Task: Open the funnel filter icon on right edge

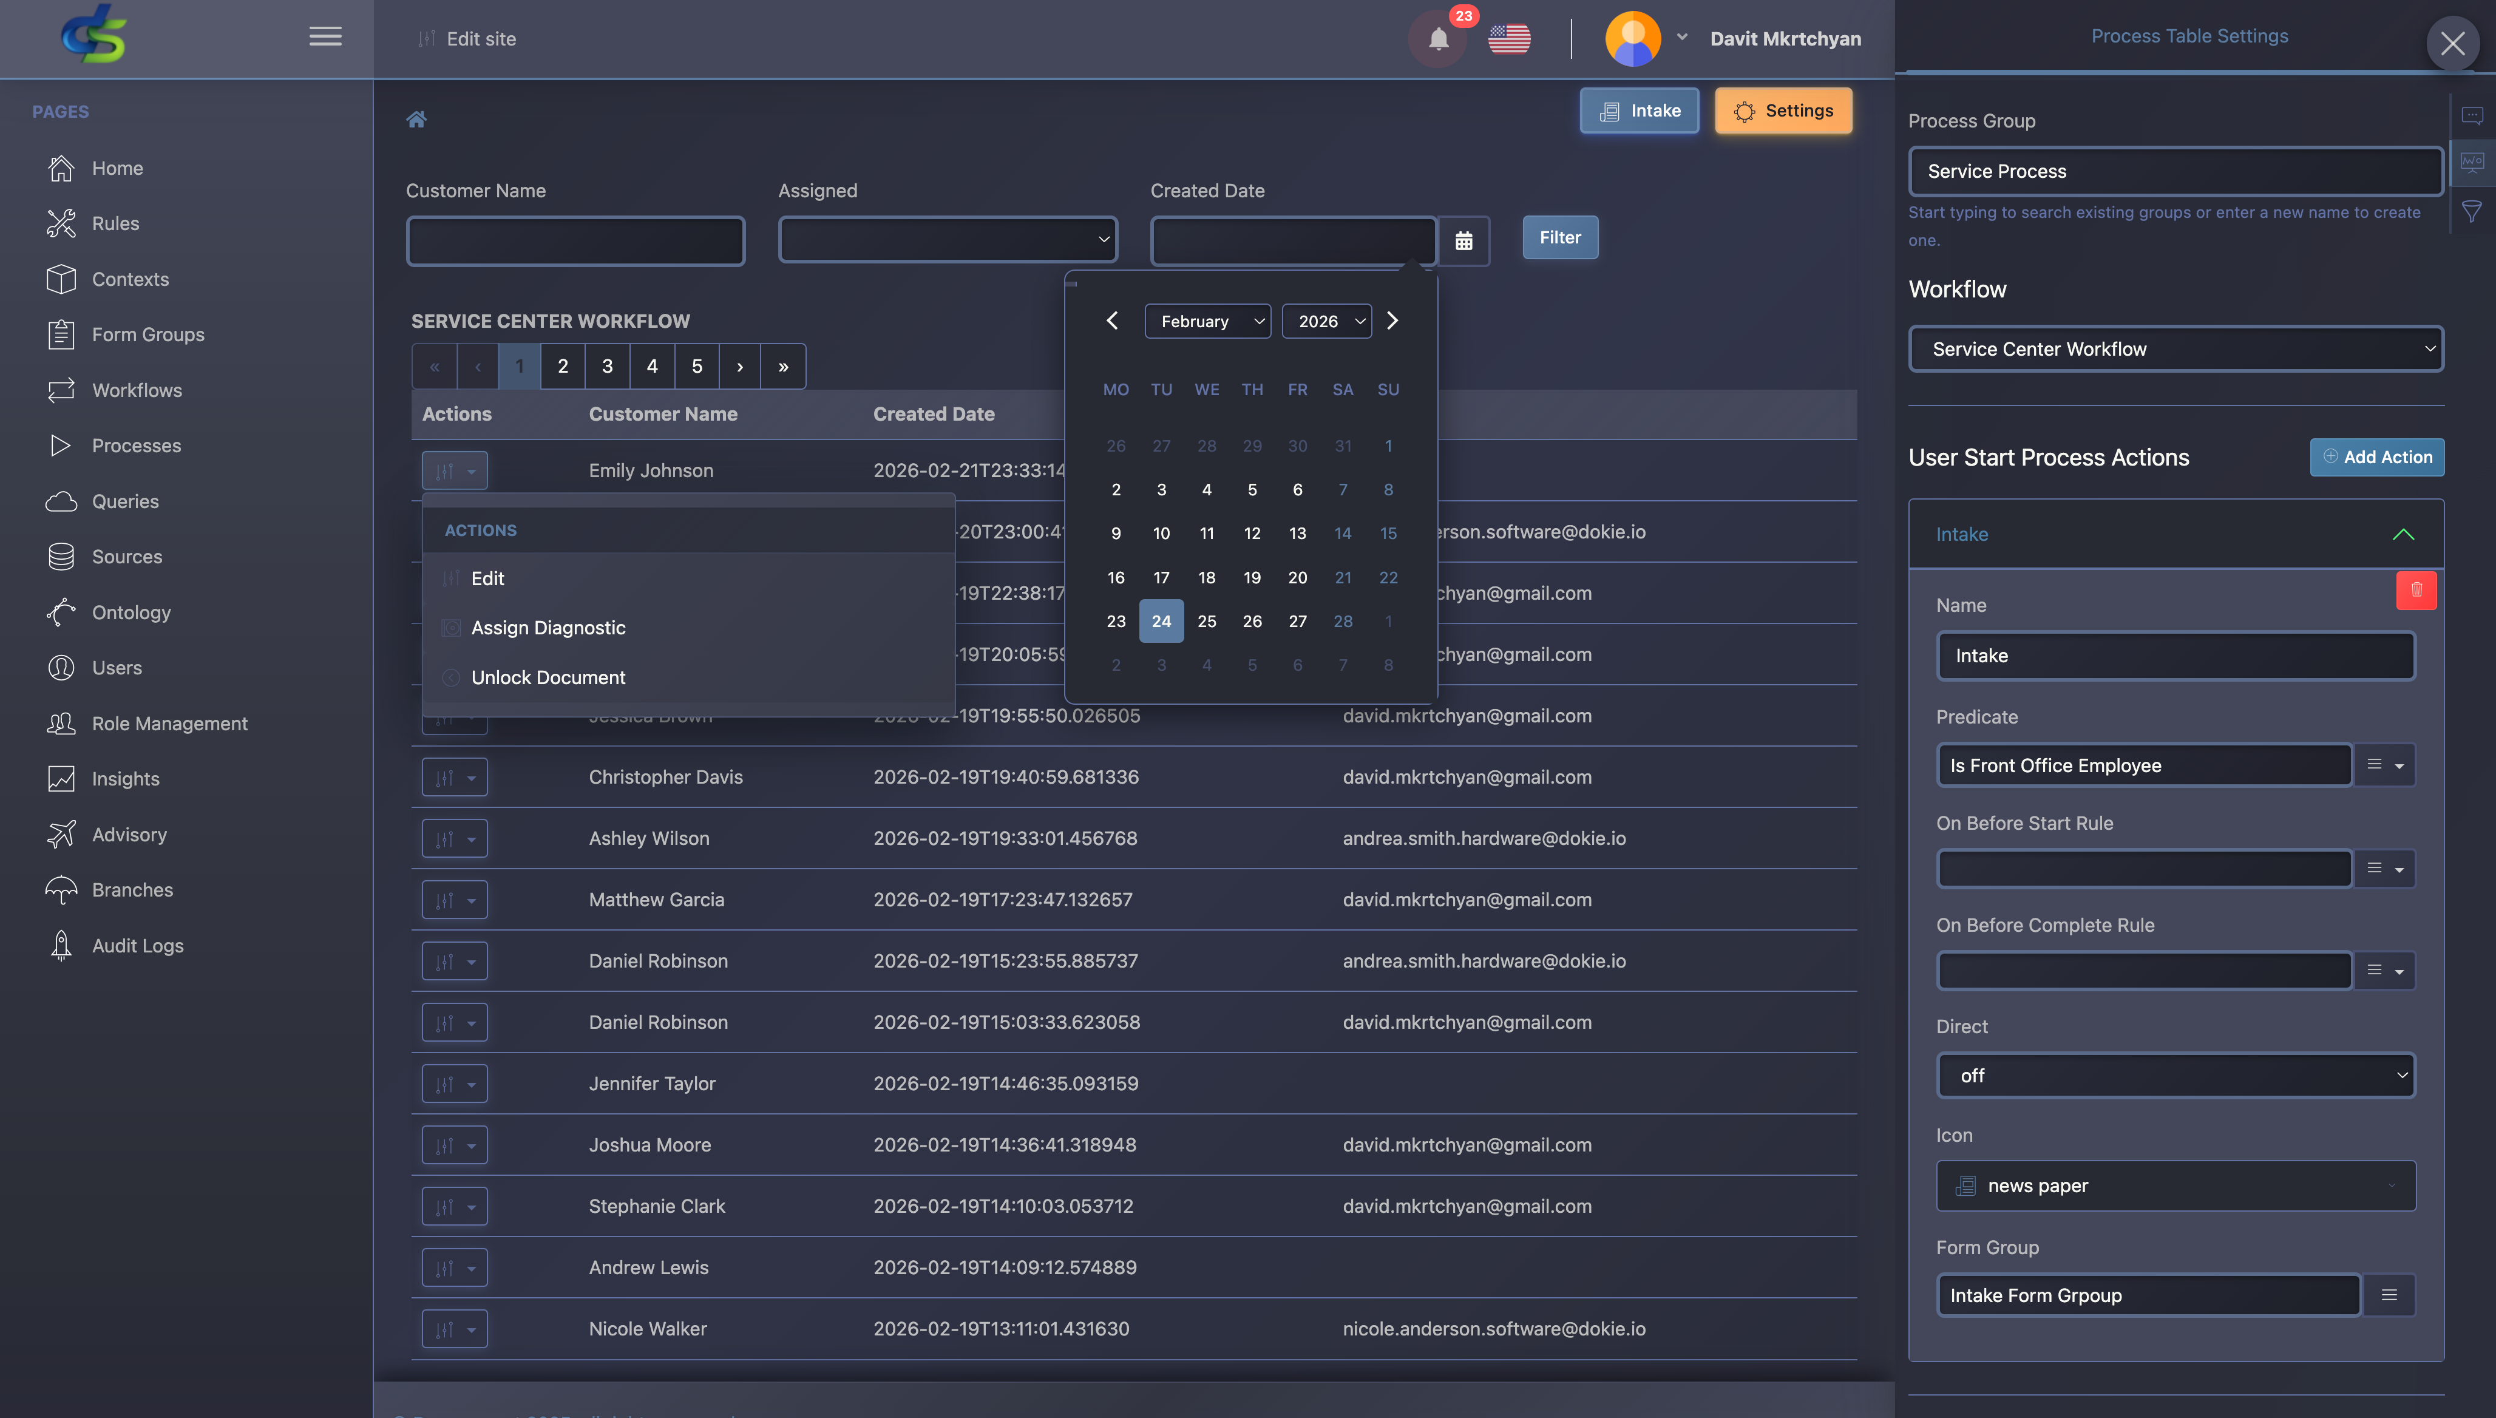Action: [2472, 211]
